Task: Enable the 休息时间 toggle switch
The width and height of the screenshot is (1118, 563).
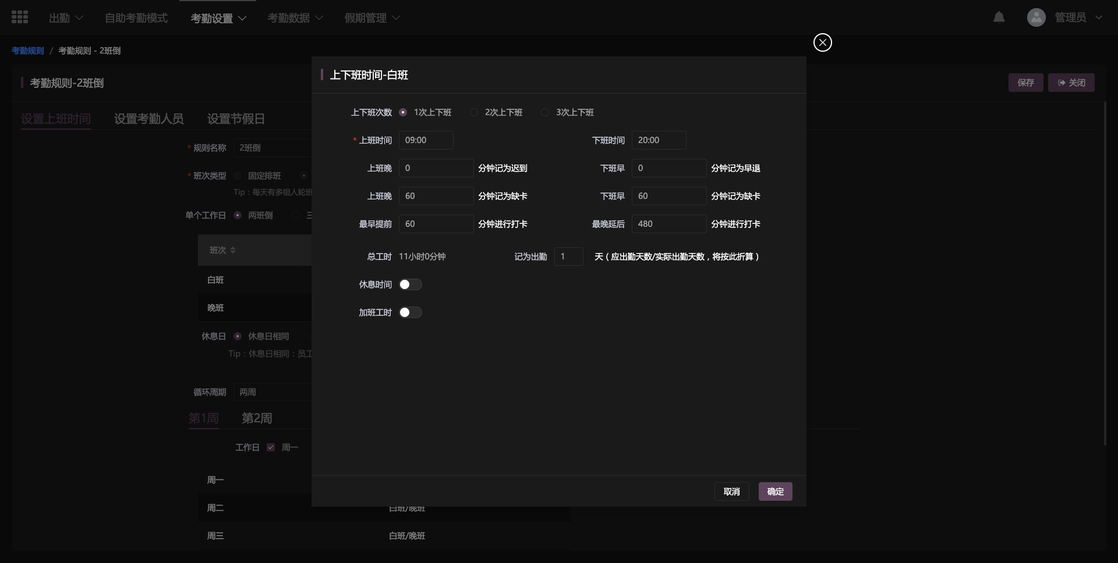Action: [410, 284]
